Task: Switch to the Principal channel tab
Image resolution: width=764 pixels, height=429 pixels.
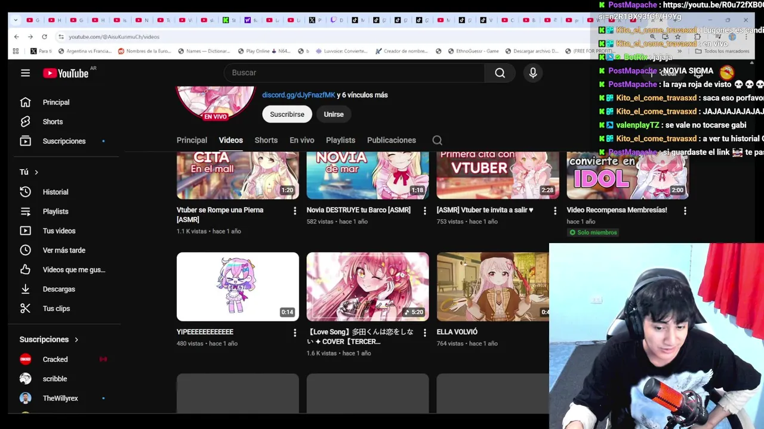Action: pos(192,140)
